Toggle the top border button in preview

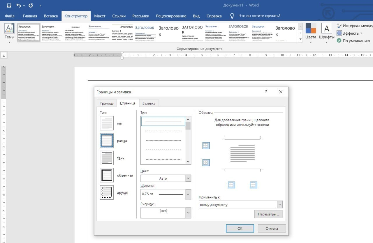[x=206, y=146]
